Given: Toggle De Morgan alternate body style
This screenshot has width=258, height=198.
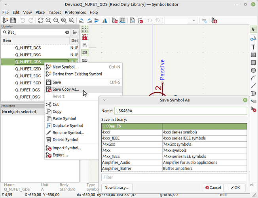Looking at the screenshot, I should (x=157, y=21).
